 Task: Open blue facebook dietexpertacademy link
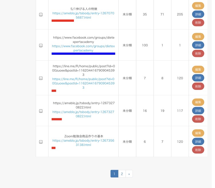(x=83, y=48)
